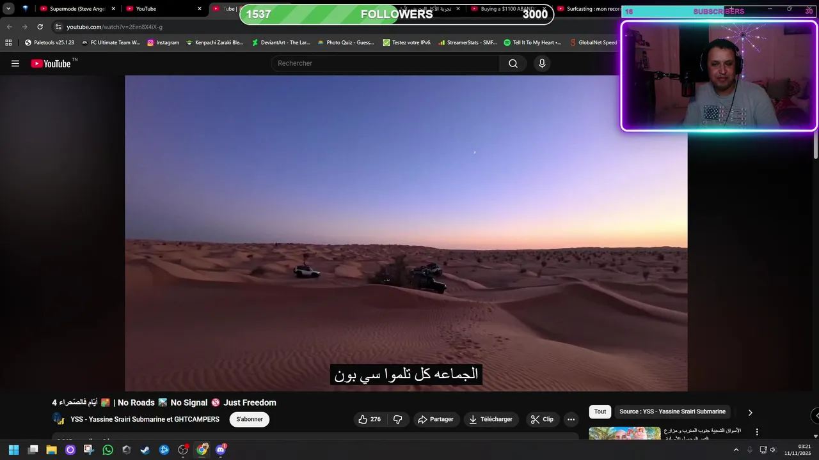The width and height of the screenshot is (819, 460).
Task: Close the tab titled YouTube
Action: [x=199, y=9]
